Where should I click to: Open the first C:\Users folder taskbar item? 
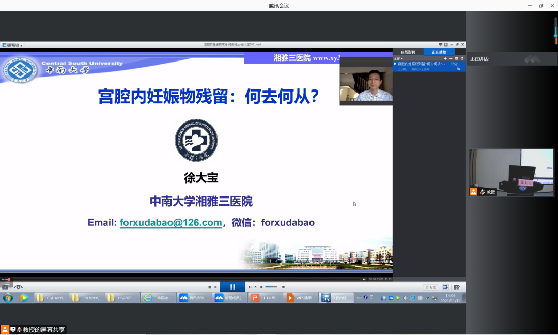[x=52, y=298]
